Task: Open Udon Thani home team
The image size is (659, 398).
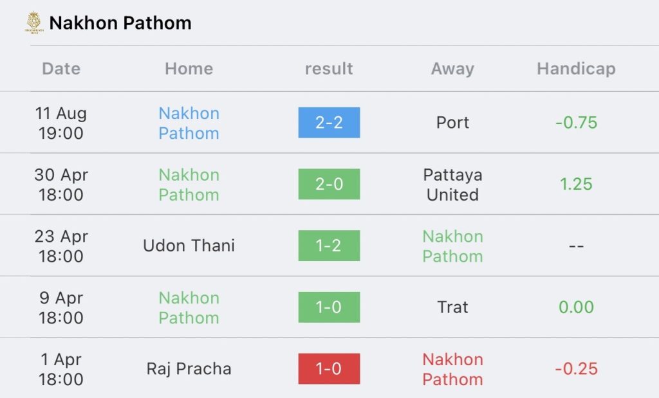Action: [x=189, y=246]
